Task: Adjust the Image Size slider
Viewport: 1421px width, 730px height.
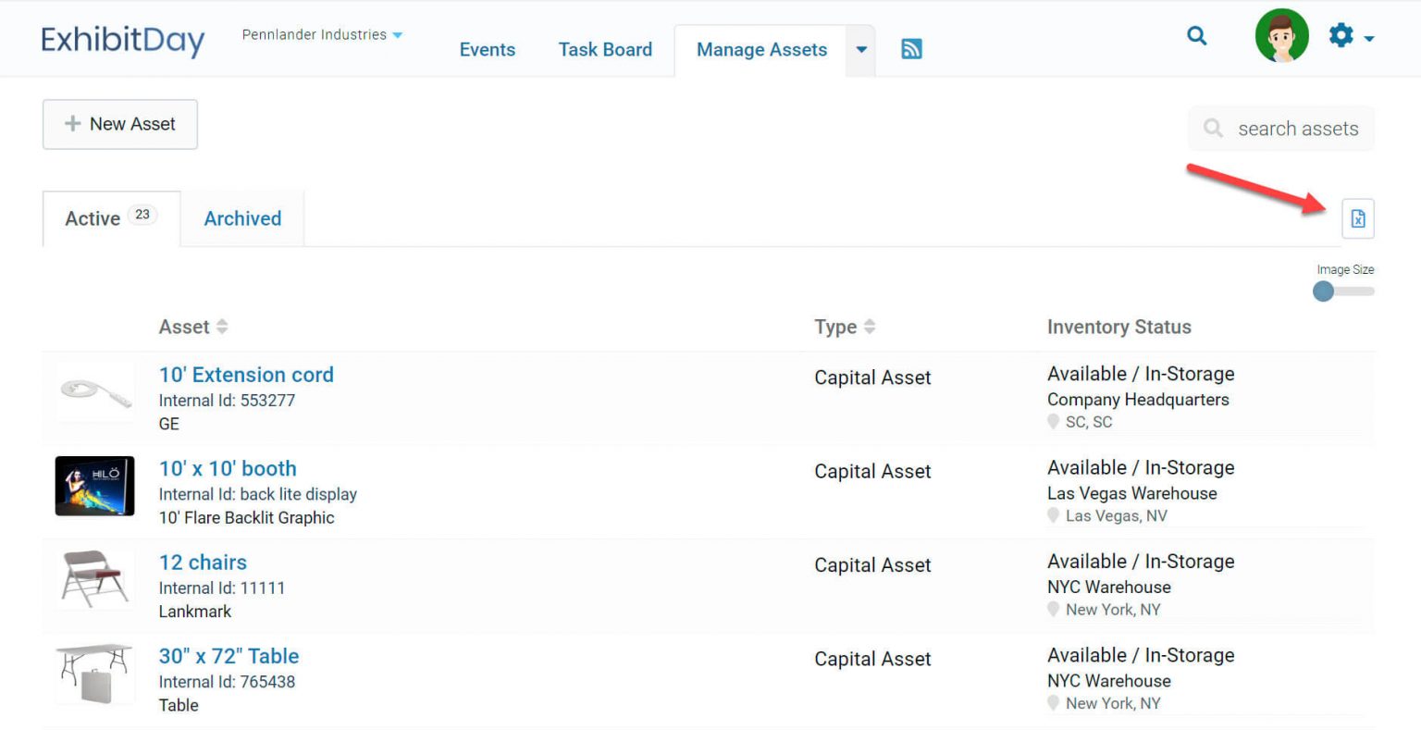Action: 1323,291
